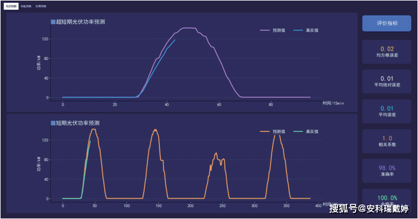Select the 准确率 98.0% metric card
Image resolution: width=418 pixels, height=219 pixels.
(x=387, y=171)
